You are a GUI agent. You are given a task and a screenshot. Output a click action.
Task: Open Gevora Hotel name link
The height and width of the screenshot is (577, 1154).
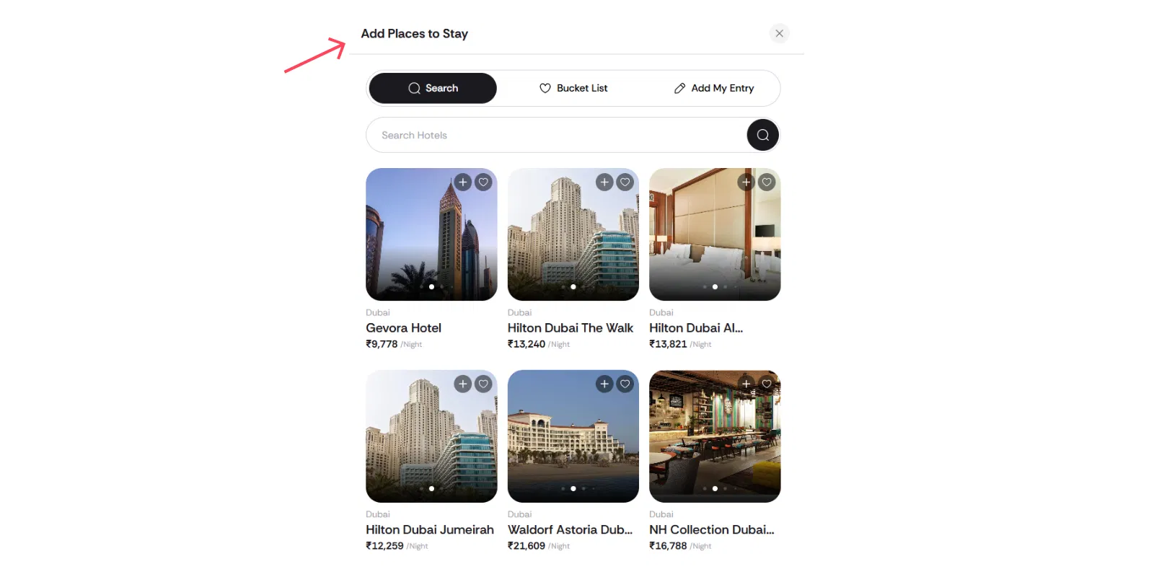[403, 328]
